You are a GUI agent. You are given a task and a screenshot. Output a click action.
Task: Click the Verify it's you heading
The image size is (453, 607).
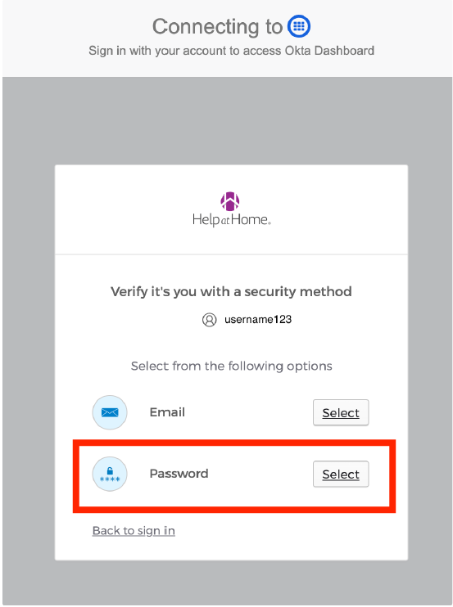(x=231, y=291)
